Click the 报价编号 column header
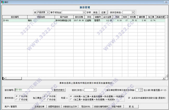Viewport: 169px width, 110px height. (x=15, y=17)
